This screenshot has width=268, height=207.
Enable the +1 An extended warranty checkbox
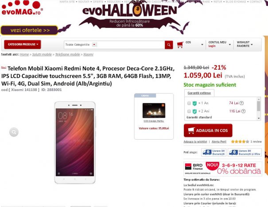click(x=189, y=103)
